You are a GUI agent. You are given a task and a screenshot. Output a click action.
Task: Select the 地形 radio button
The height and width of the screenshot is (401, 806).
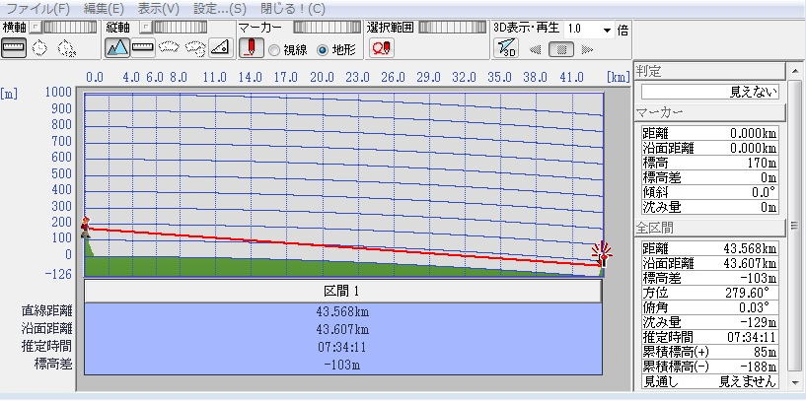[x=323, y=50]
